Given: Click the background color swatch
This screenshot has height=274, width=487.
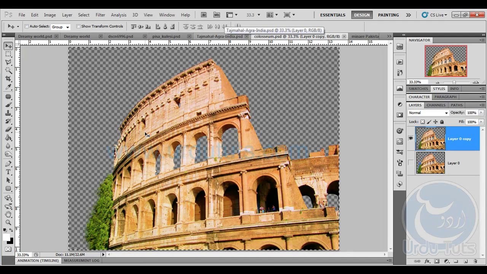Looking at the screenshot, I should click(10, 241).
